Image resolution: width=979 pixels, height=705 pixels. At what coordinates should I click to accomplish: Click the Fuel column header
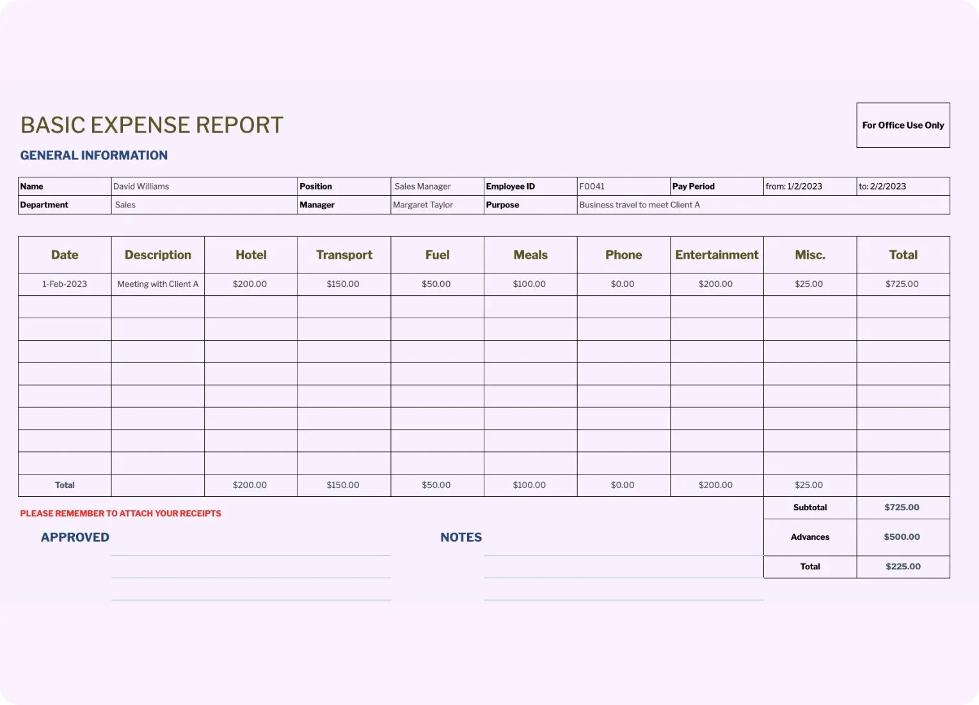point(437,254)
